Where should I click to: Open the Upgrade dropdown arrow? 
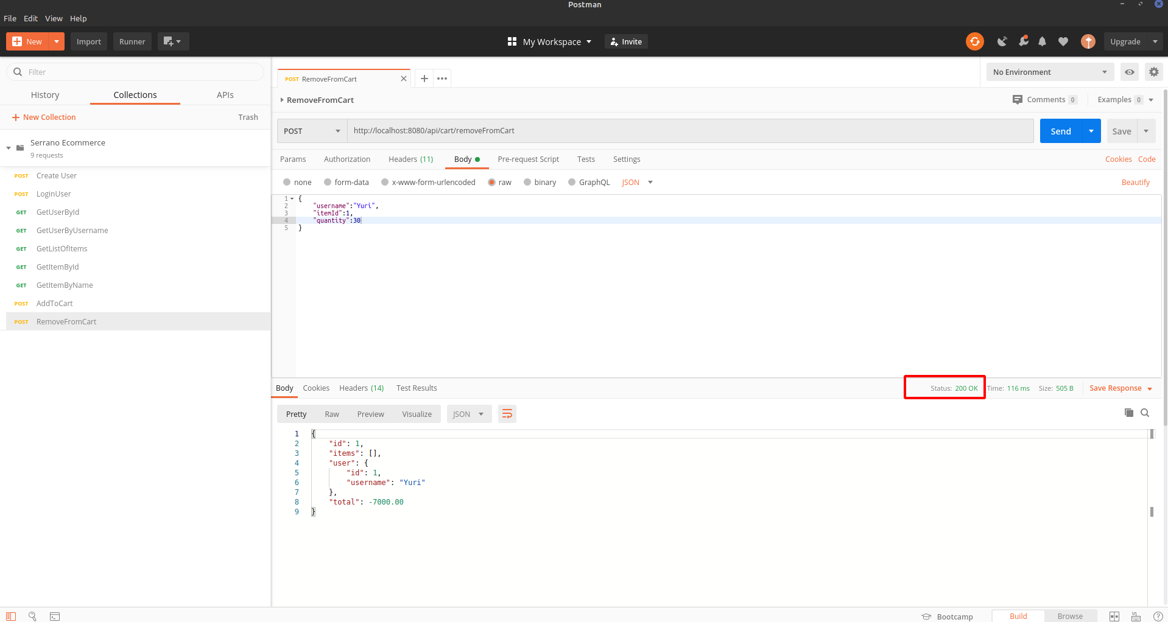point(1155,41)
